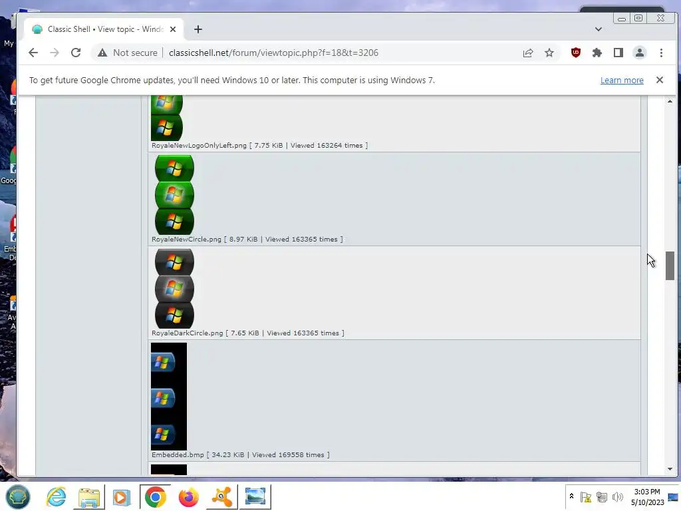Click the page scrollbar thumb
This screenshot has width=681, height=511.
point(670,265)
